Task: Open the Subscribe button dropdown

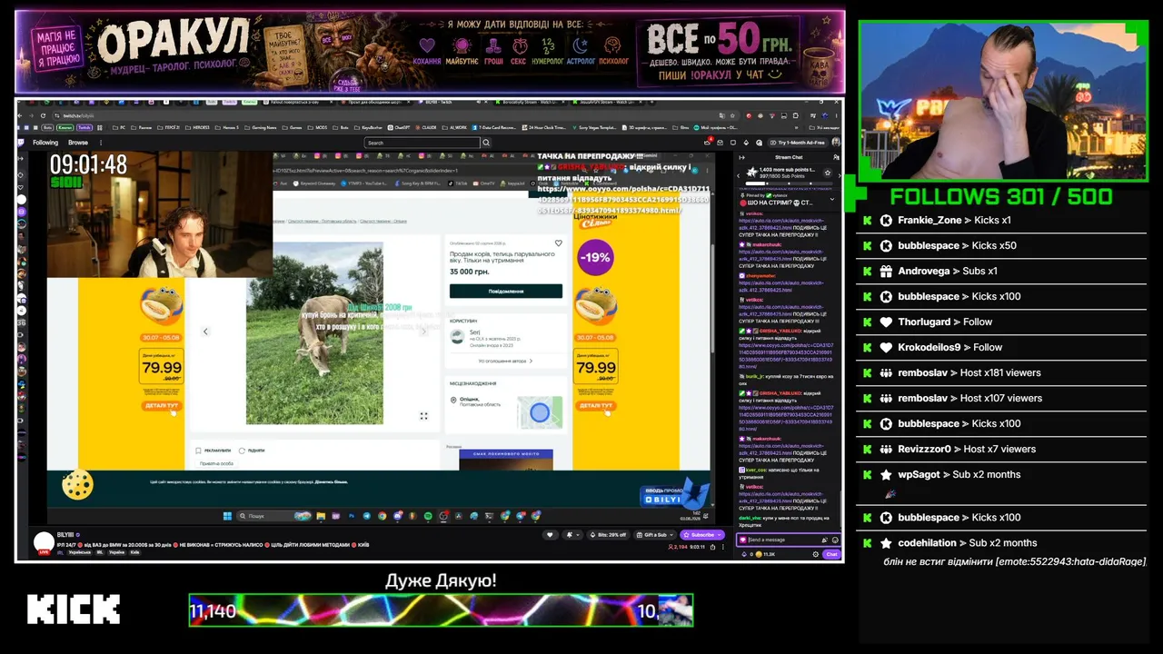Action: 701,535
